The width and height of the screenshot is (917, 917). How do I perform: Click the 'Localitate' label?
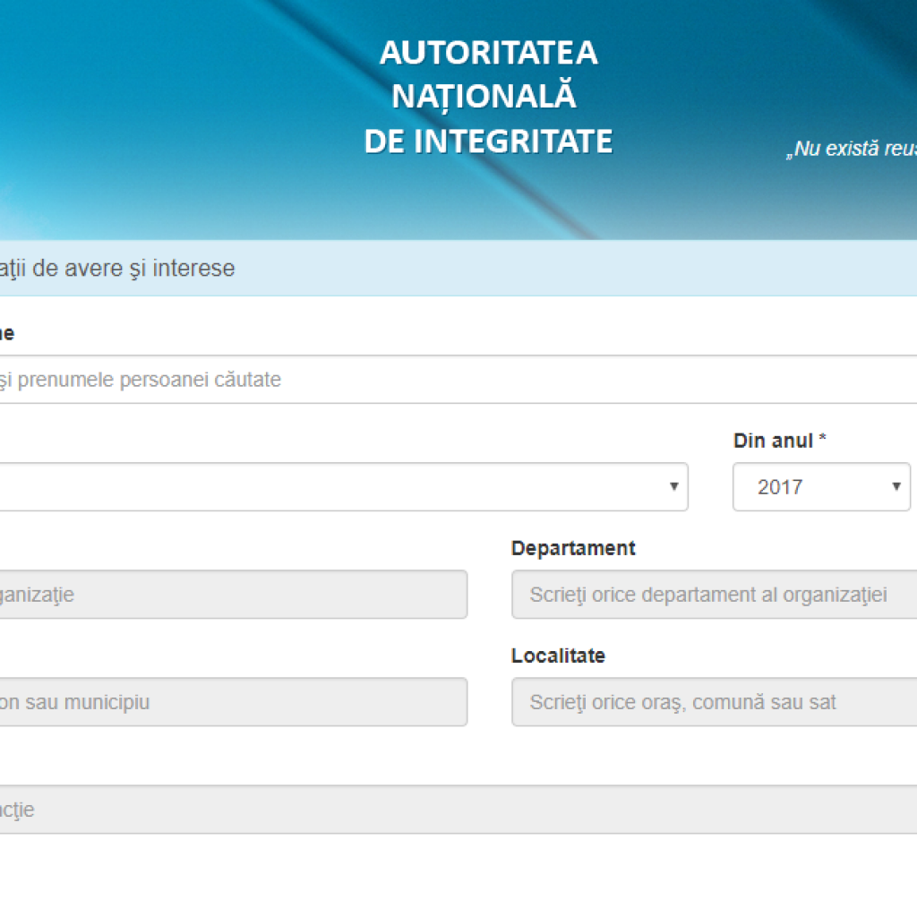tap(558, 656)
